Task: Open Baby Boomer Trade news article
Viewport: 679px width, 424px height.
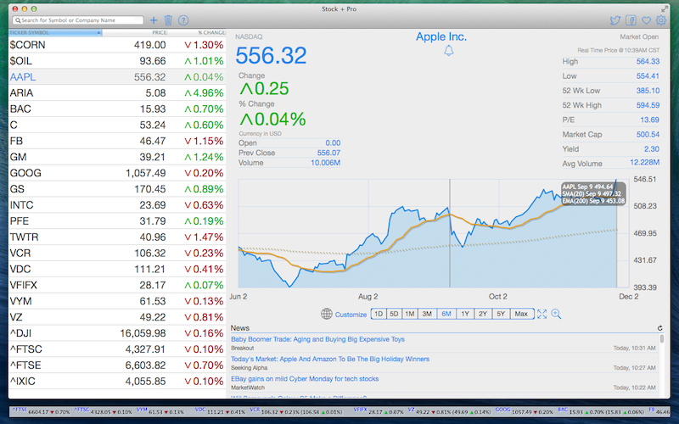Action: tap(317, 339)
